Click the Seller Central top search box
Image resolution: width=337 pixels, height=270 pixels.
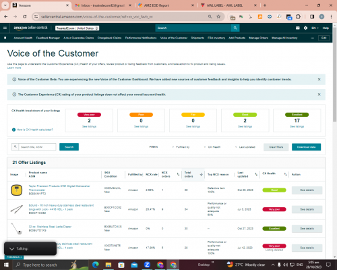(x=193, y=28)
